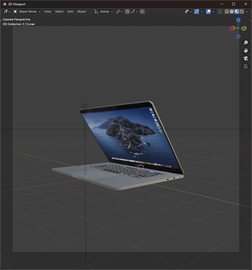The width and height of the screenshot is (252, 270).
Task: Switch to Solid viewport shading
Action: click(x=232, y=12)
